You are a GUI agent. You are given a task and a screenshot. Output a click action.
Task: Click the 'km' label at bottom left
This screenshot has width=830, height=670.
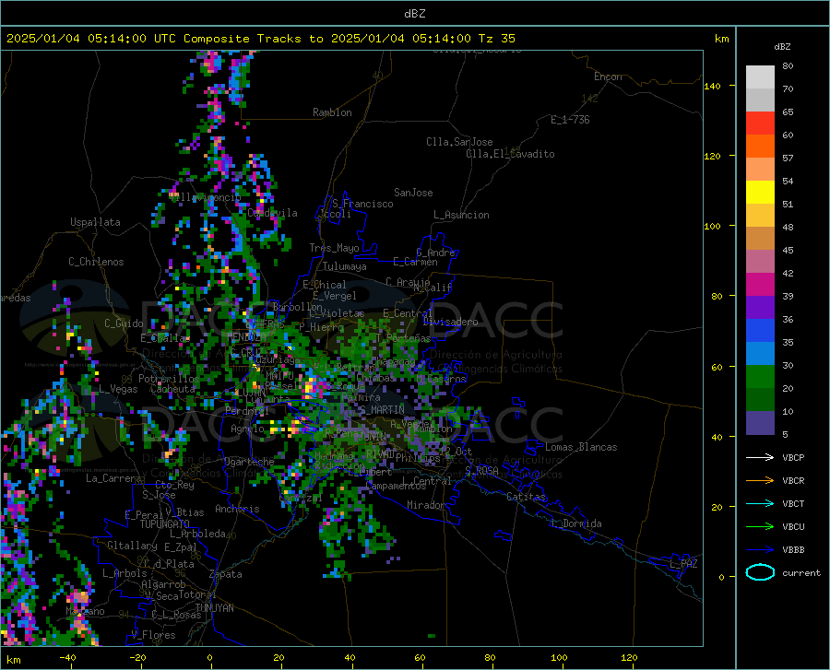pyautogui.click(x=13, y=660)
